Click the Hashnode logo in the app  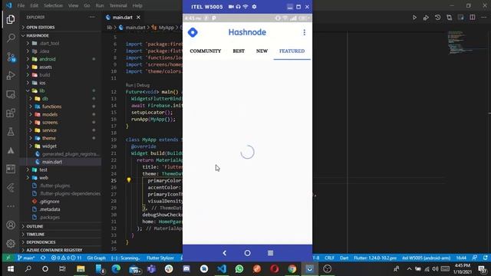point(193,32)
